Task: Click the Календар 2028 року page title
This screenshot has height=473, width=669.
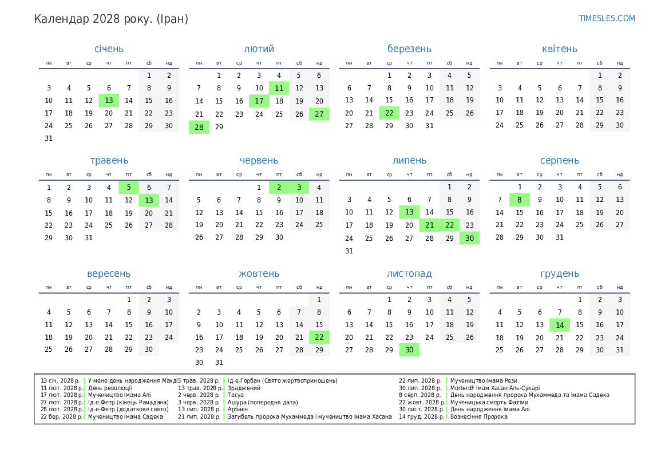Action: pyautogui.click(x=111, y=19)
